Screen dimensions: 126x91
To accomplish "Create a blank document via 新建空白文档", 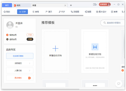I will point(55,51).
